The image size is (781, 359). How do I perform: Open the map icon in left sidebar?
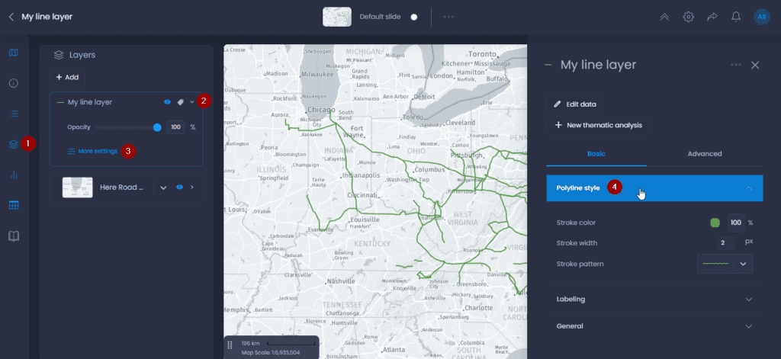14,53
